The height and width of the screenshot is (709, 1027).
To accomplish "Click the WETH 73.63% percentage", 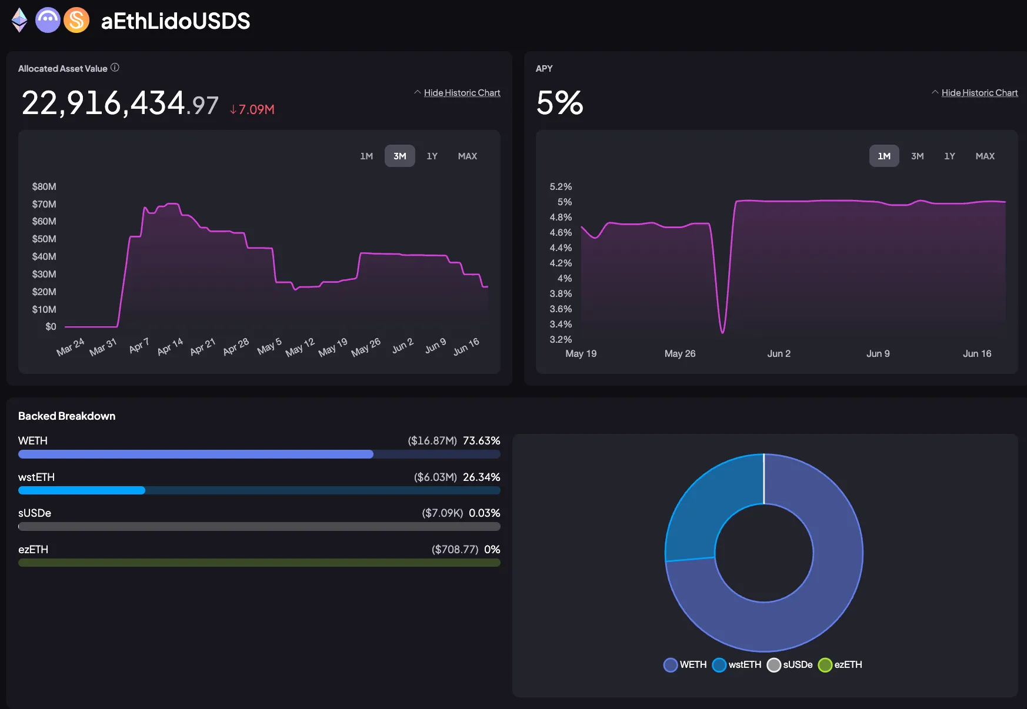I will tap(481, 441).
